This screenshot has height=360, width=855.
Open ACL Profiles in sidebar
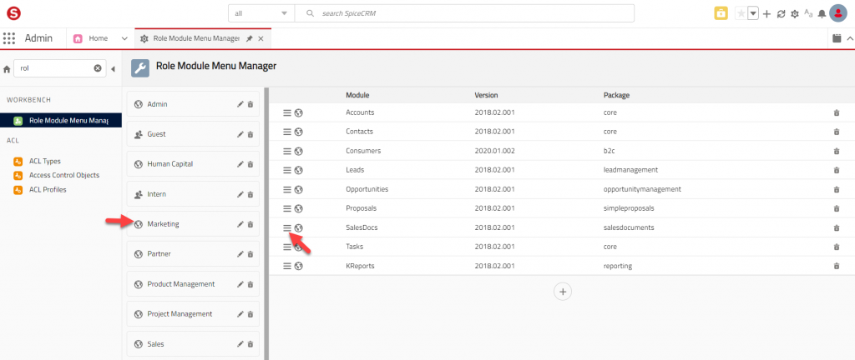click(48, 190)
